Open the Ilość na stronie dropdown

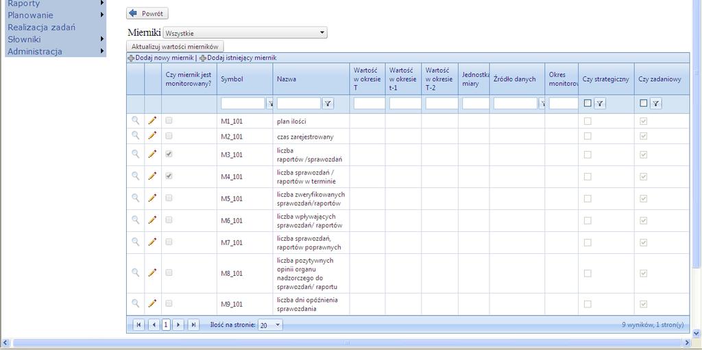pos(270,325)
